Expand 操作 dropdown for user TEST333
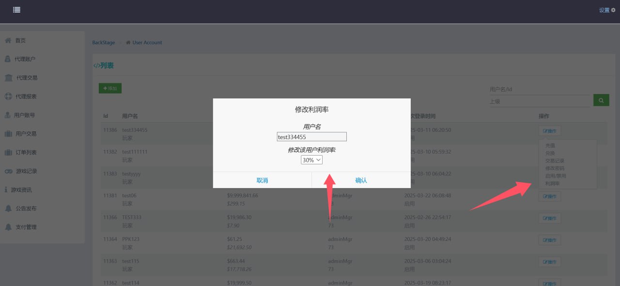 (x=550, y=218)
